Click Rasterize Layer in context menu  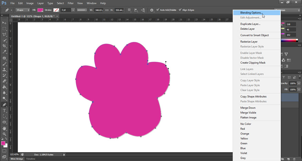249,42
